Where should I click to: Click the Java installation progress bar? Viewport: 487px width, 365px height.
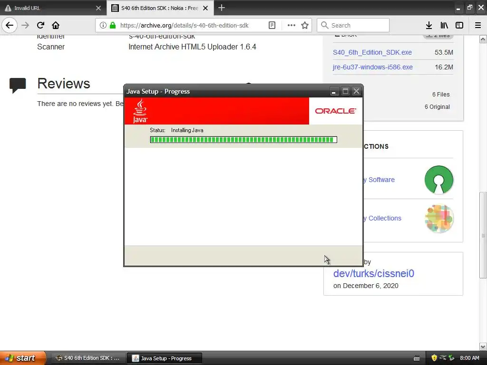pyautogui.click(x=243, y=140)
